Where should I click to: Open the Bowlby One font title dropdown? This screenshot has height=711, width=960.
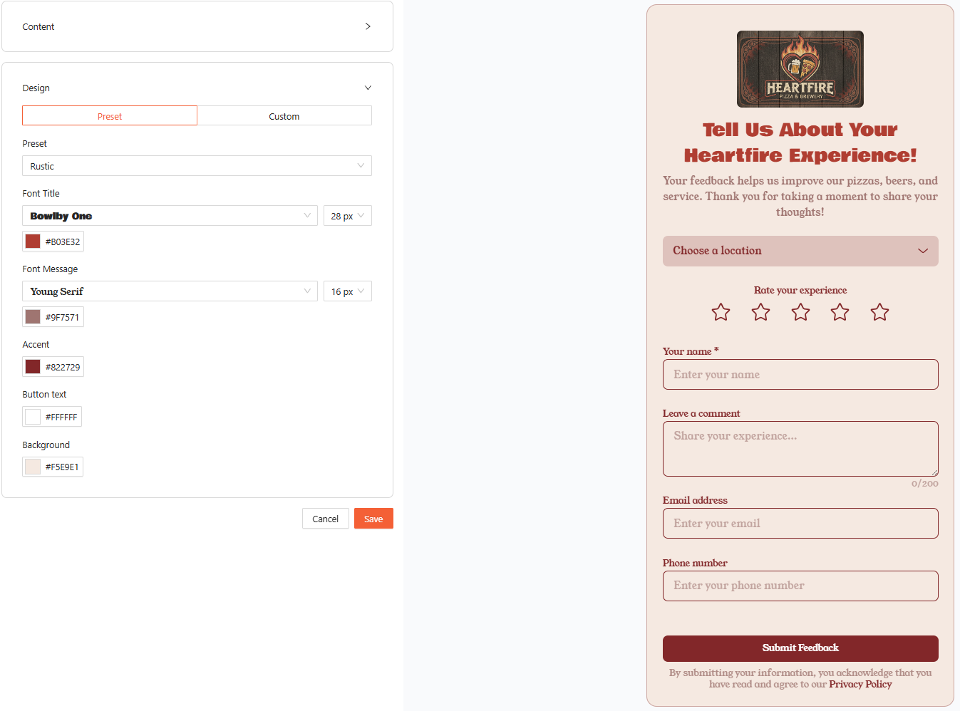coord(170,216)
